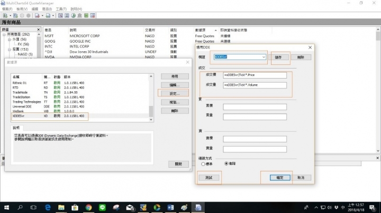
Task: Click 刪除 button next to 儲存 in DDE dialog
Action: tap(301, 57)
